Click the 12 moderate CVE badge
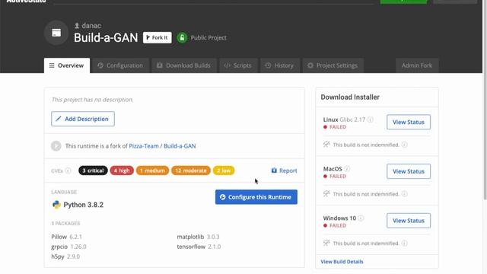 (x=191, y=170)
